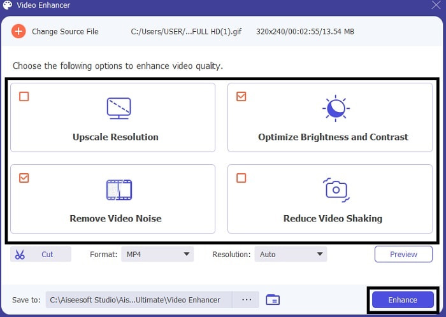Close the Video Enhancer window
The image size is (446, 317).
pyautogui.click(x=435, y=6)
